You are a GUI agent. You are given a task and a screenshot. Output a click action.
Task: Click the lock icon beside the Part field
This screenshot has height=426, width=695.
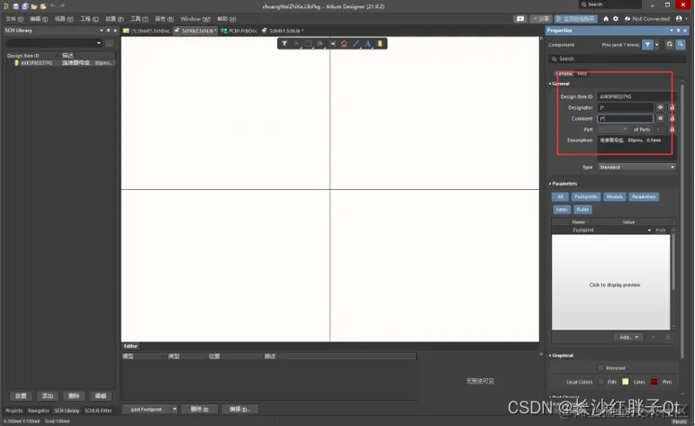[x=672, y=130]
